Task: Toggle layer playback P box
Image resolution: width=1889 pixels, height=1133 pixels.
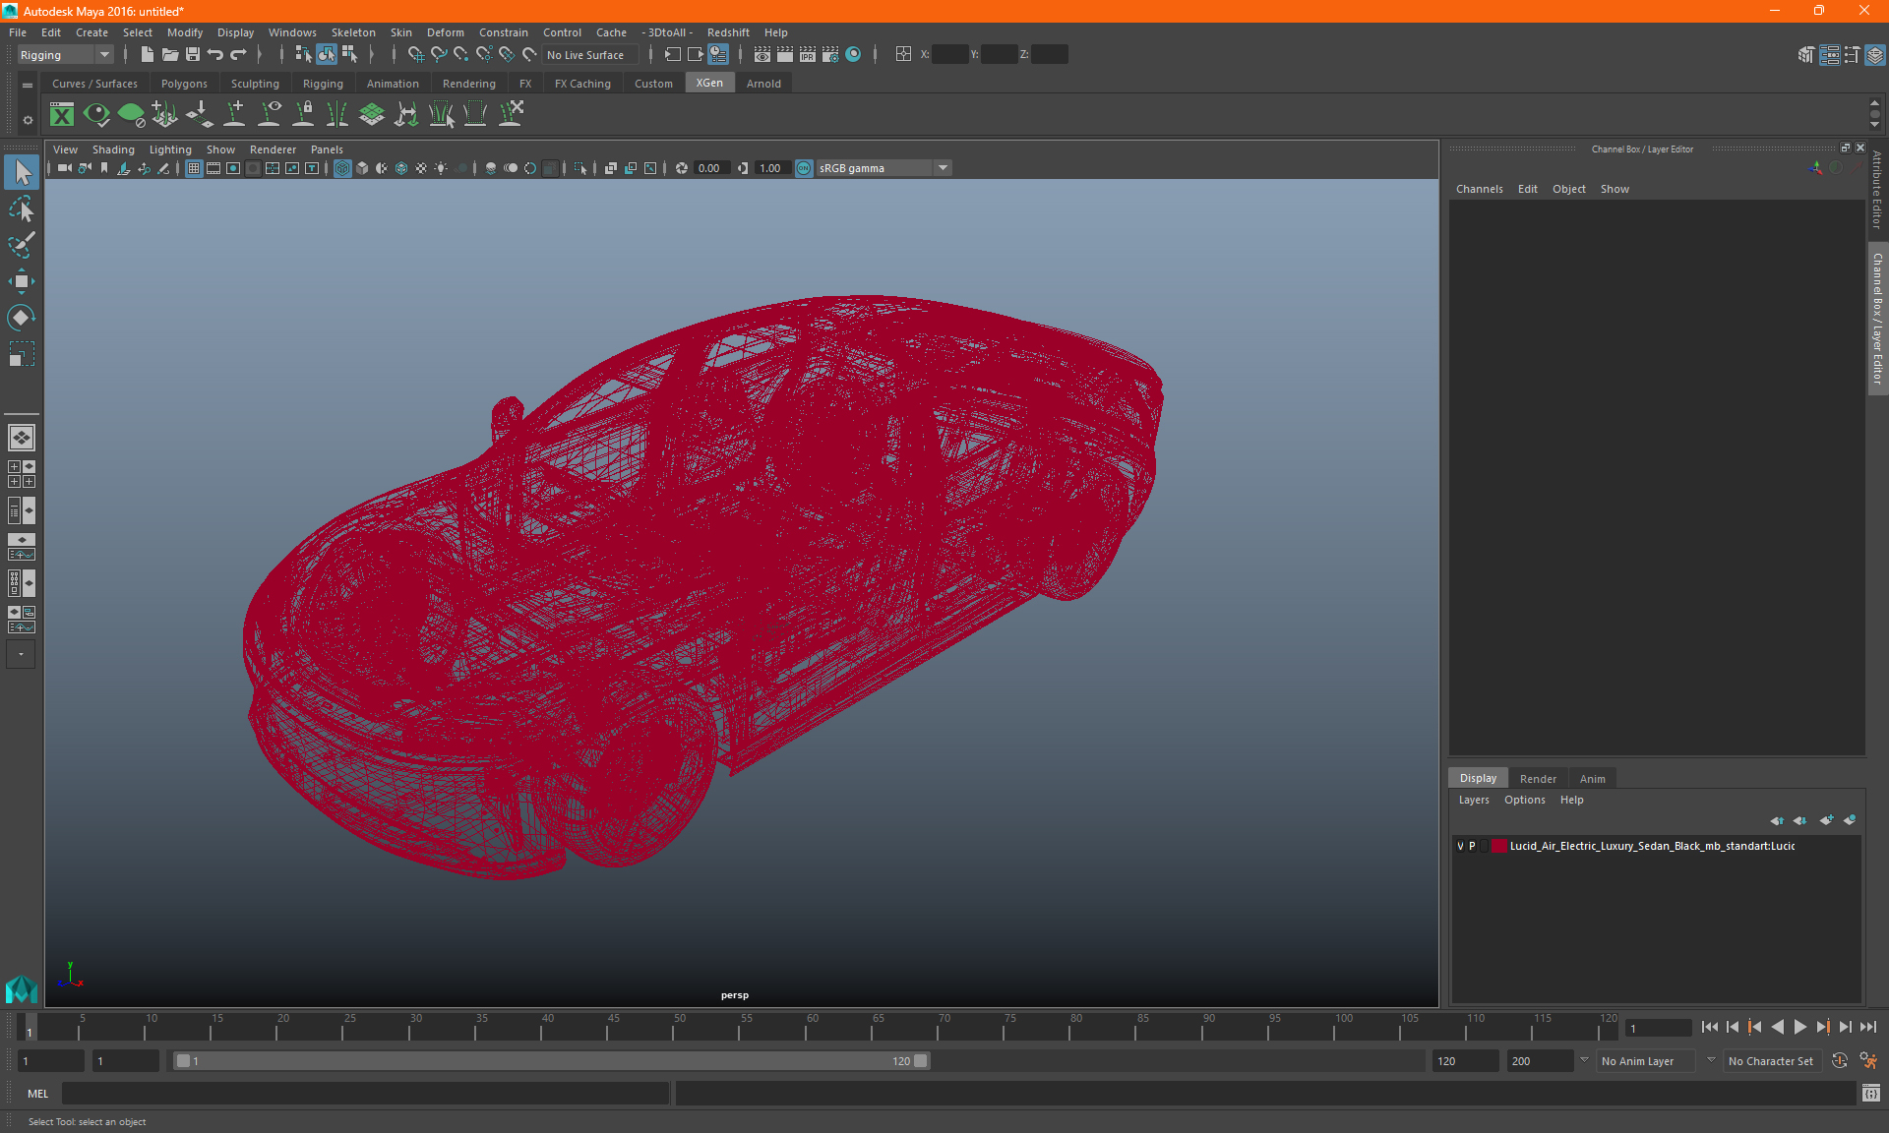Action: click(x=1473, y=847)
